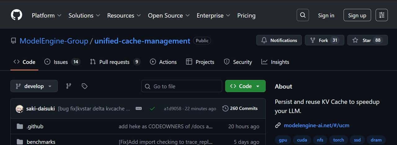Screen dimensions: 397x145
Task: Click saki-daisuki avatar image
Action: [20, 109]
